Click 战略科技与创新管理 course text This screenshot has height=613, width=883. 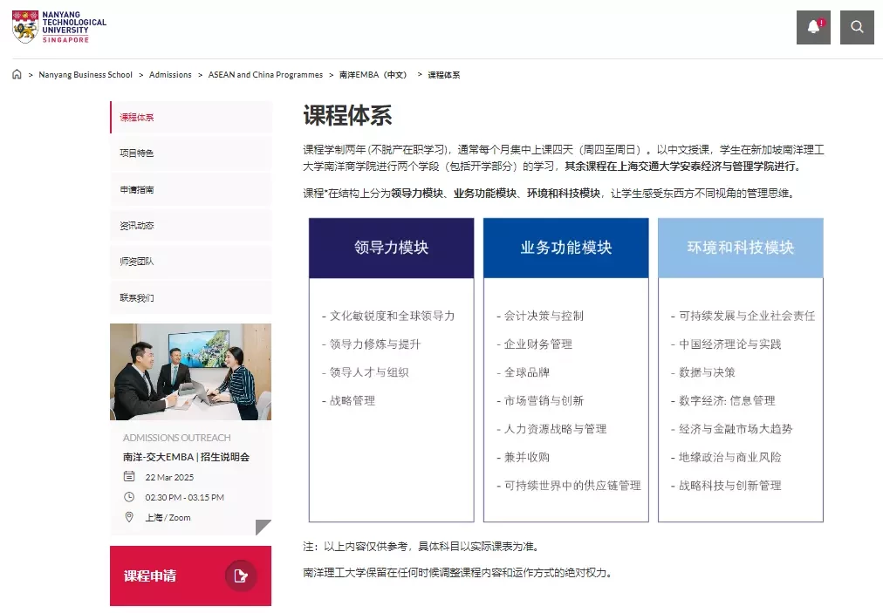pos(729,485)
